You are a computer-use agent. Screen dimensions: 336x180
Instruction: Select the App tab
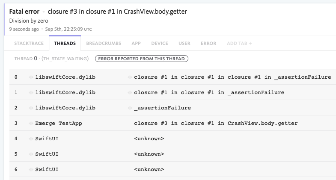coord(136,43)
